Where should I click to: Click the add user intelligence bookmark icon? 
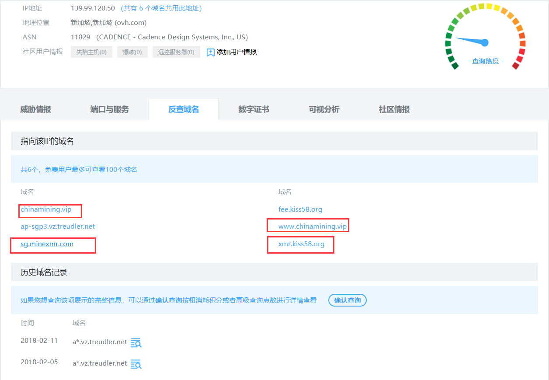[211, 52]
